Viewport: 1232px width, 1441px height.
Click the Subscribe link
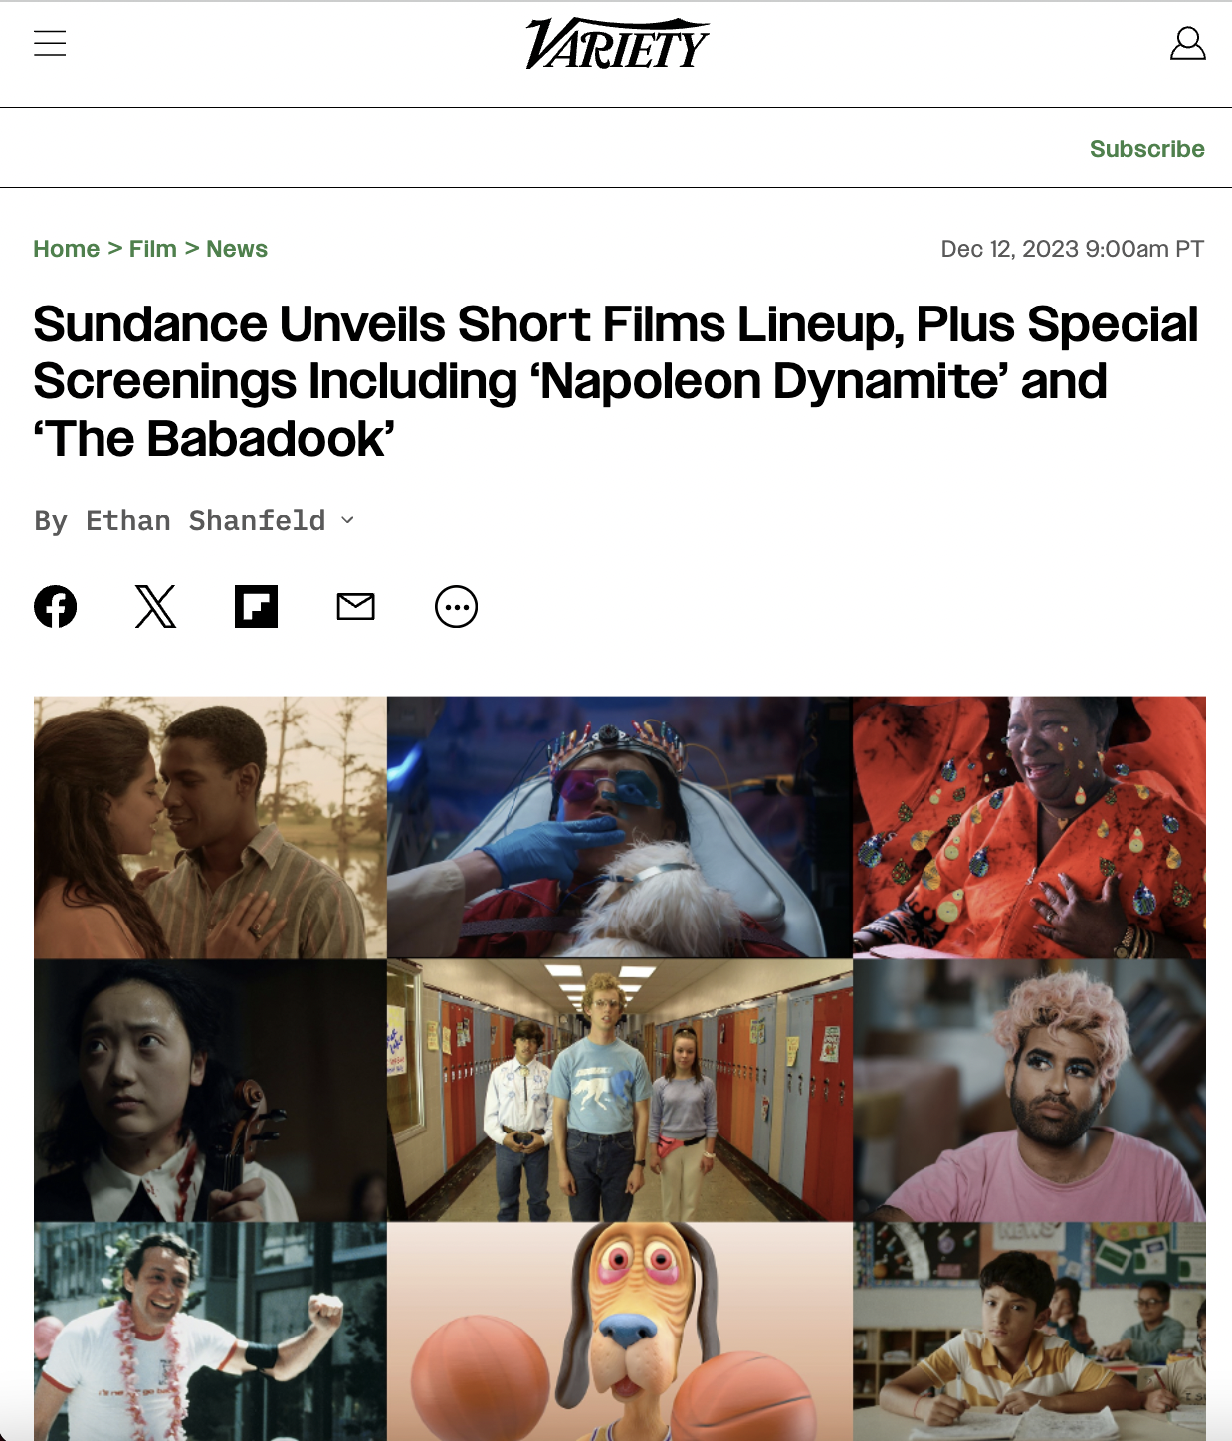[1146, 149]
